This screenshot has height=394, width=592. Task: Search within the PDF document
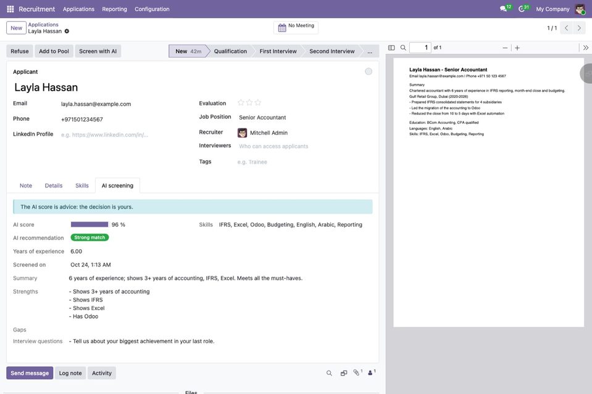tap(403, 48)
